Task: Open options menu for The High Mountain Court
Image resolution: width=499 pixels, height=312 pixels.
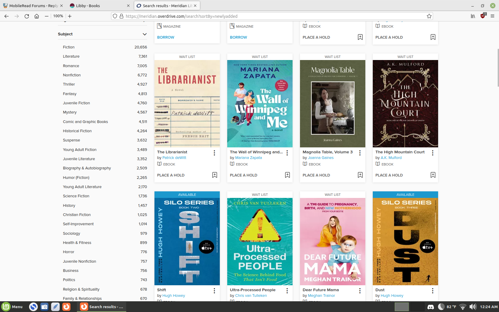Action: pos(432,153)
